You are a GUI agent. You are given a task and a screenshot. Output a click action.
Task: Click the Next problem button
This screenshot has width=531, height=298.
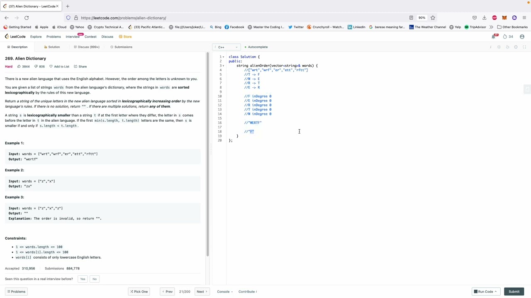click(x=202, y=291)
